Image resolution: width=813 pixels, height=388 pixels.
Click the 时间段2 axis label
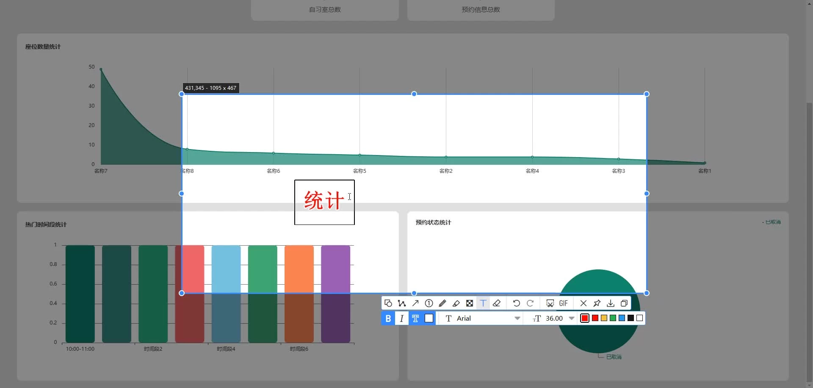153,349
